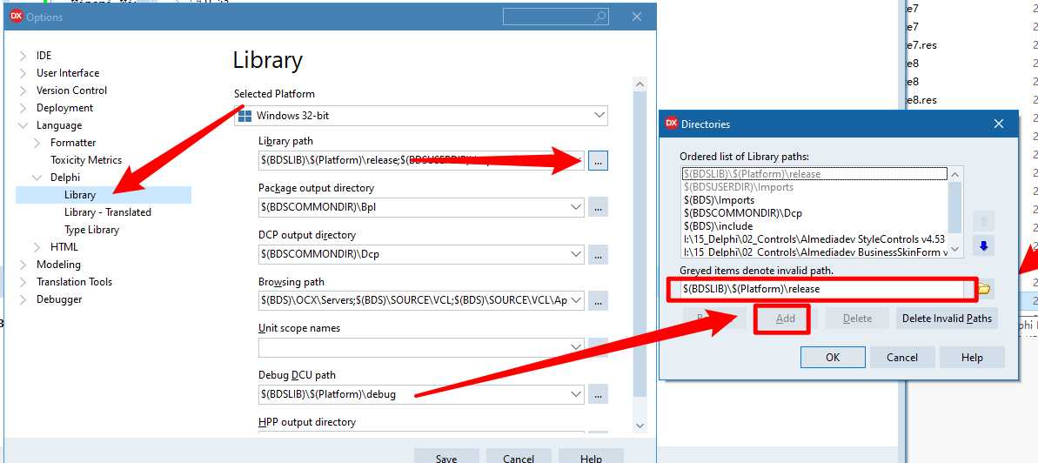Close the Directories dialog with X

coord(999,124)
